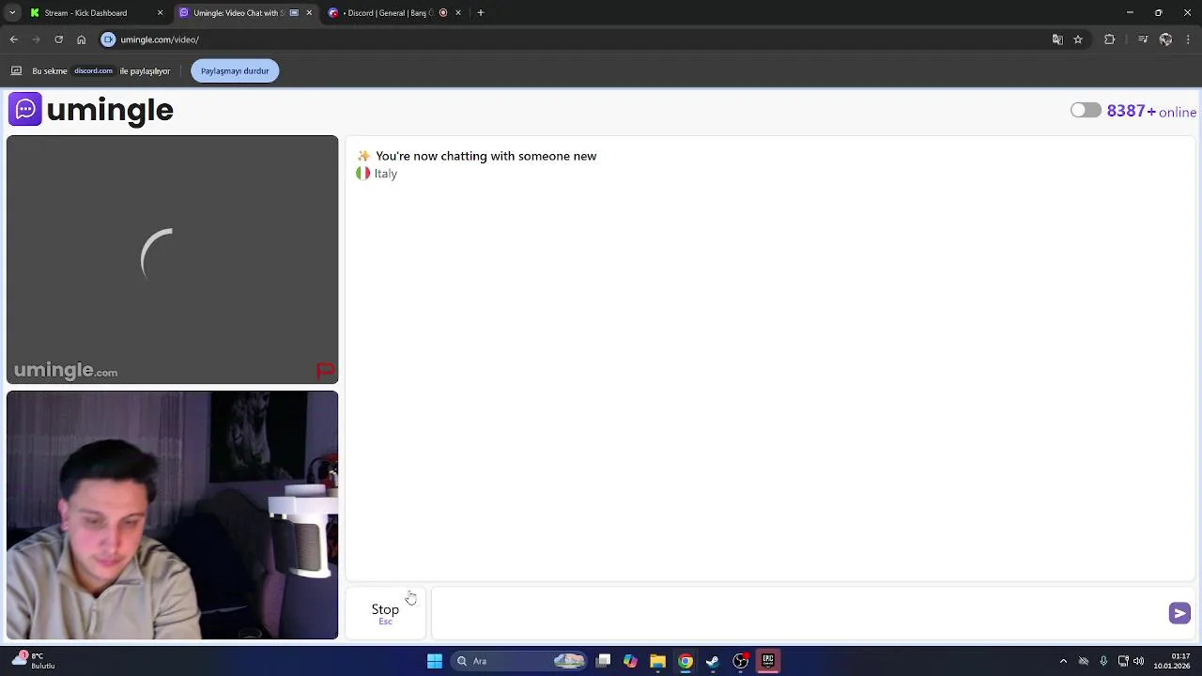Screen dimensions: 1202x676
Task: Reload the current page
Action: (58, 39)
